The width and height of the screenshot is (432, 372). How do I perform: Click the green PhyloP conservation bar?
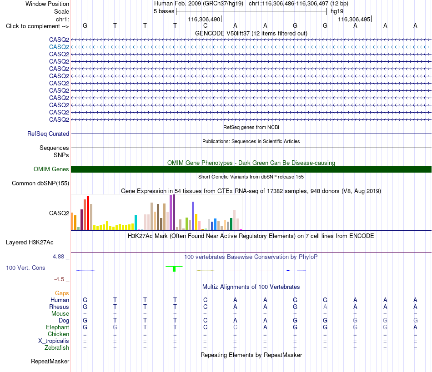coord(174,269)
